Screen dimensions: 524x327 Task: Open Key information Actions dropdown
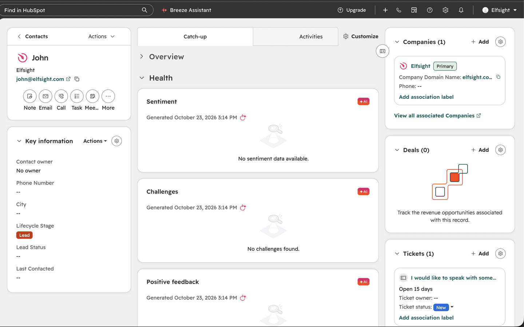[95, 141]
